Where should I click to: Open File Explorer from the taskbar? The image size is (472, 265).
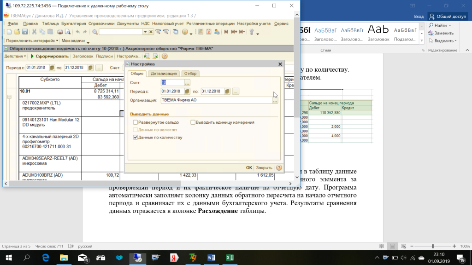click(x=64, y=258)
